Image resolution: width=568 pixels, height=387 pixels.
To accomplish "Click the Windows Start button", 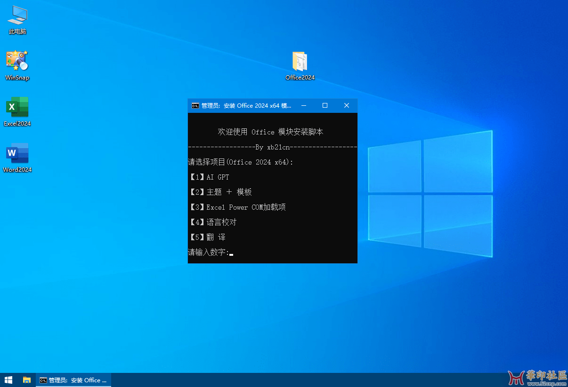I will pyautogui.click(x=8, y=379).
